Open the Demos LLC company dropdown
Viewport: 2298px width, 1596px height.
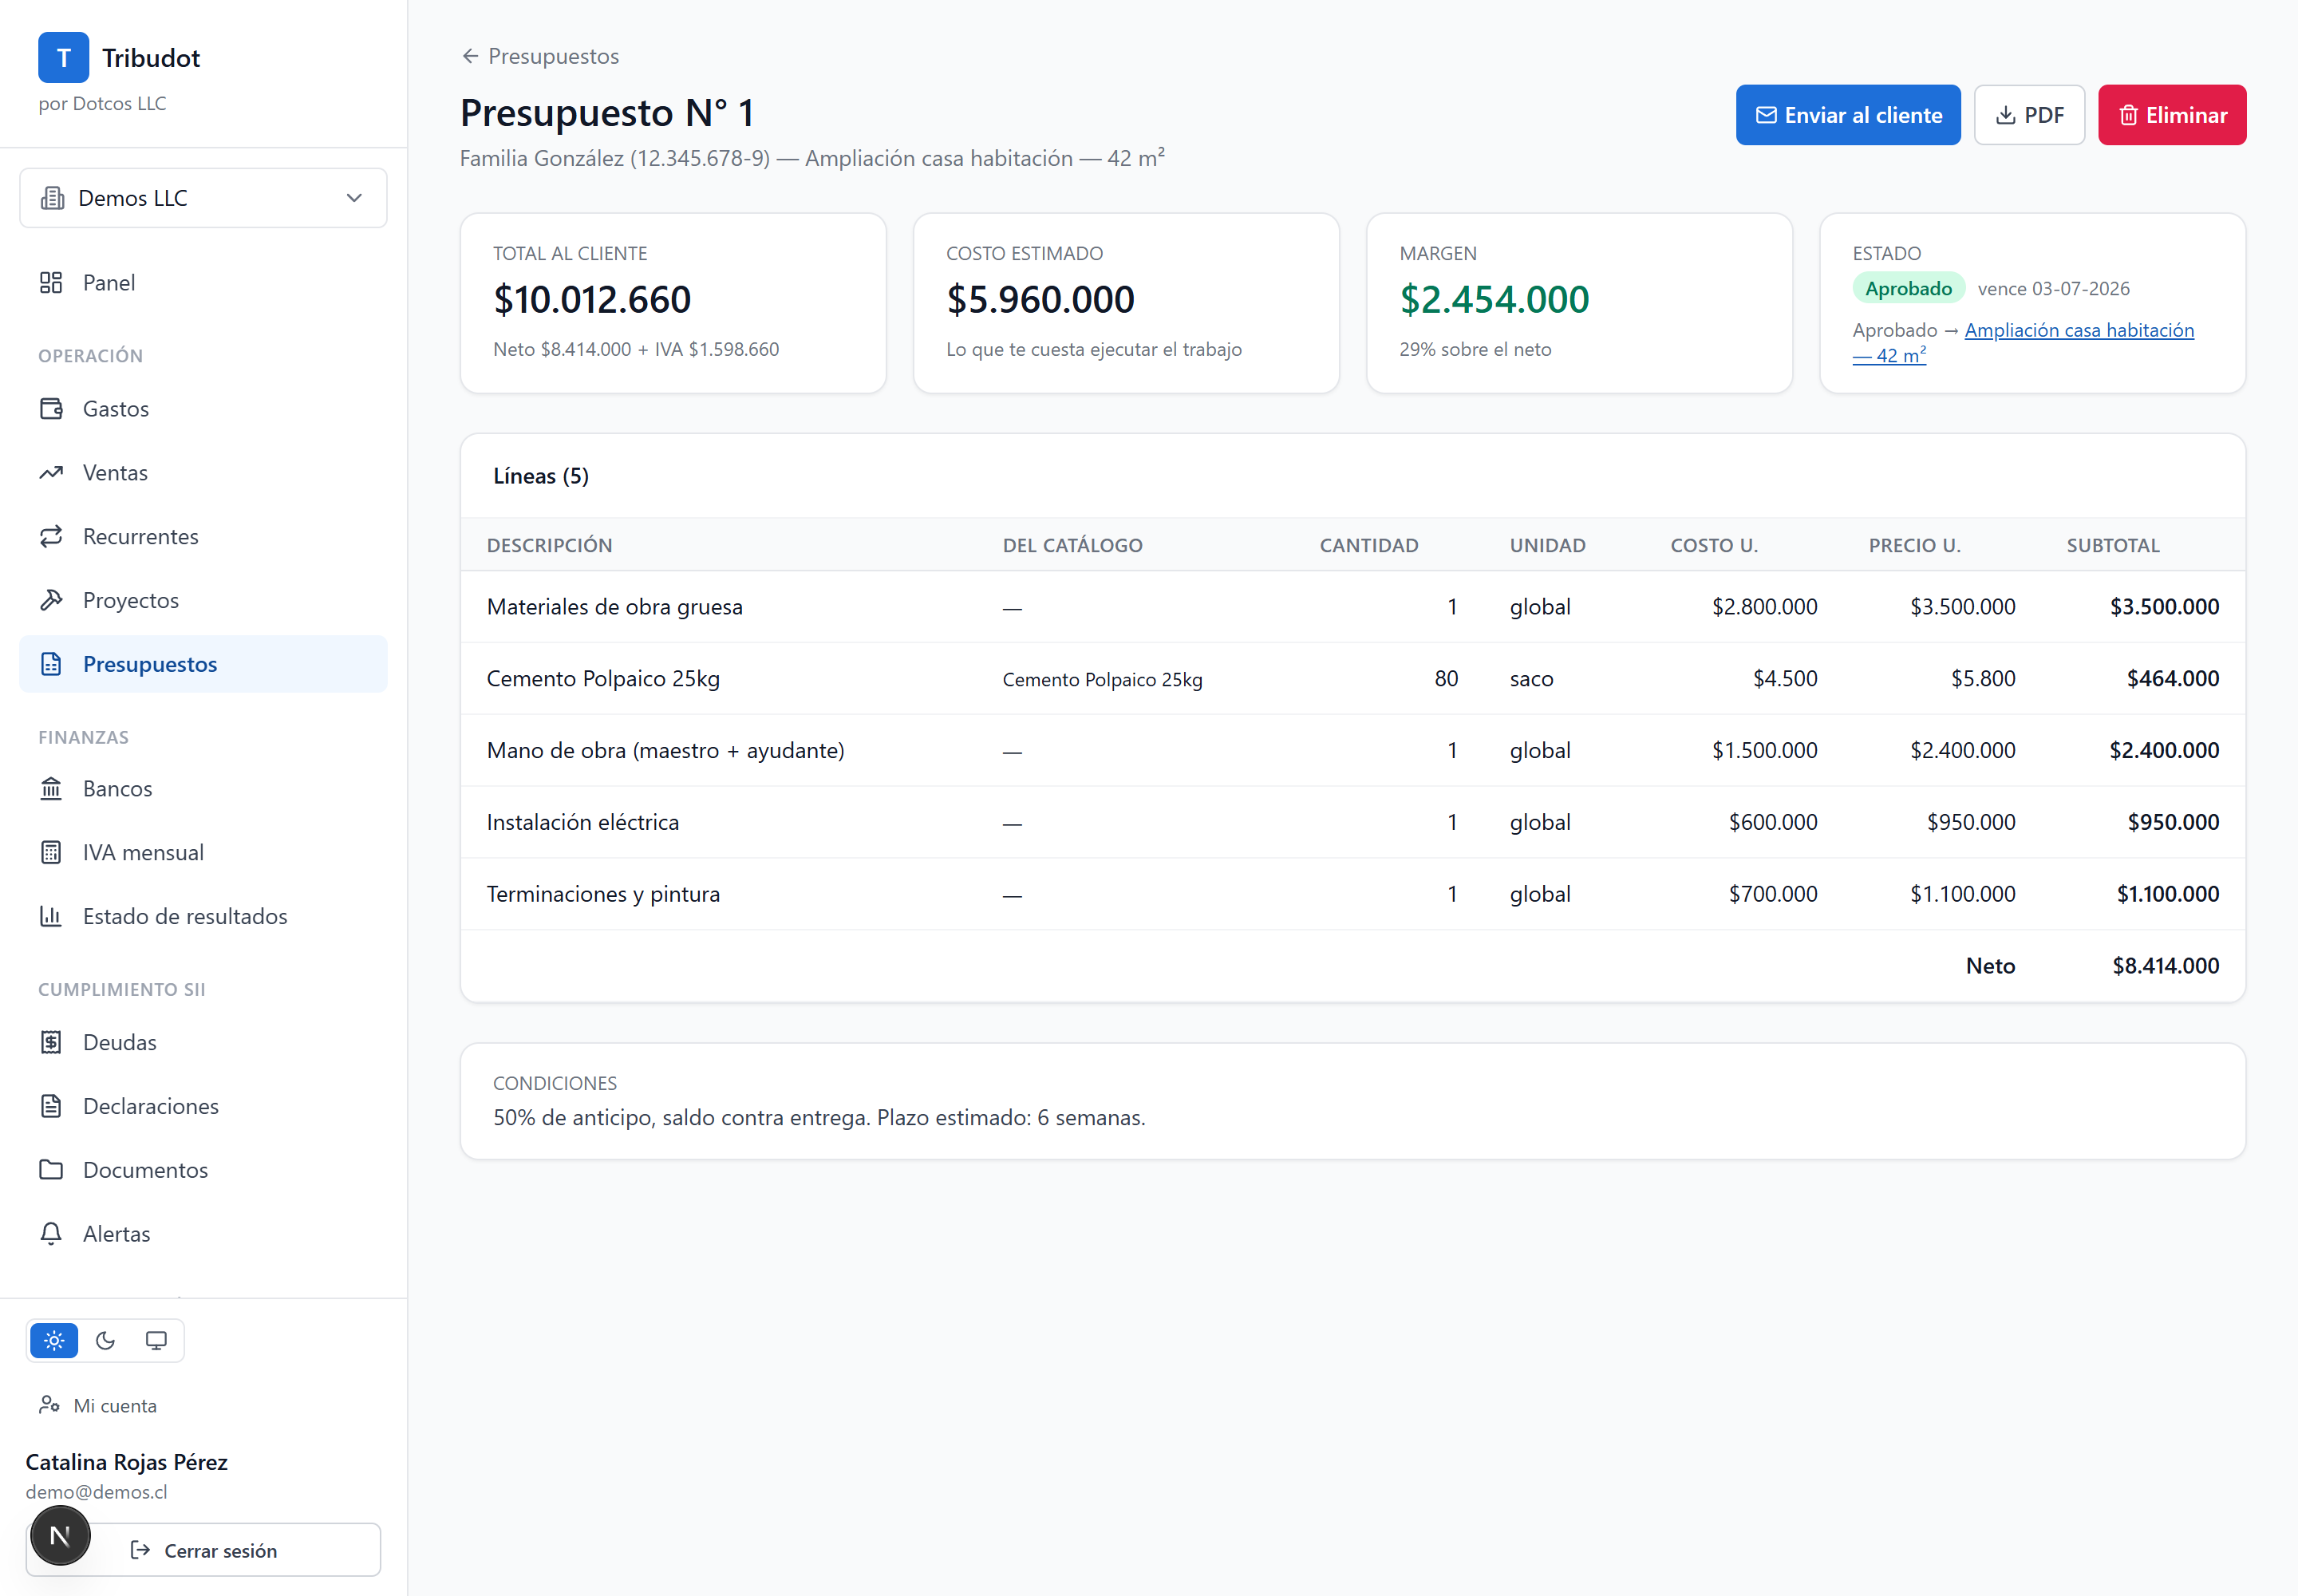204,198
